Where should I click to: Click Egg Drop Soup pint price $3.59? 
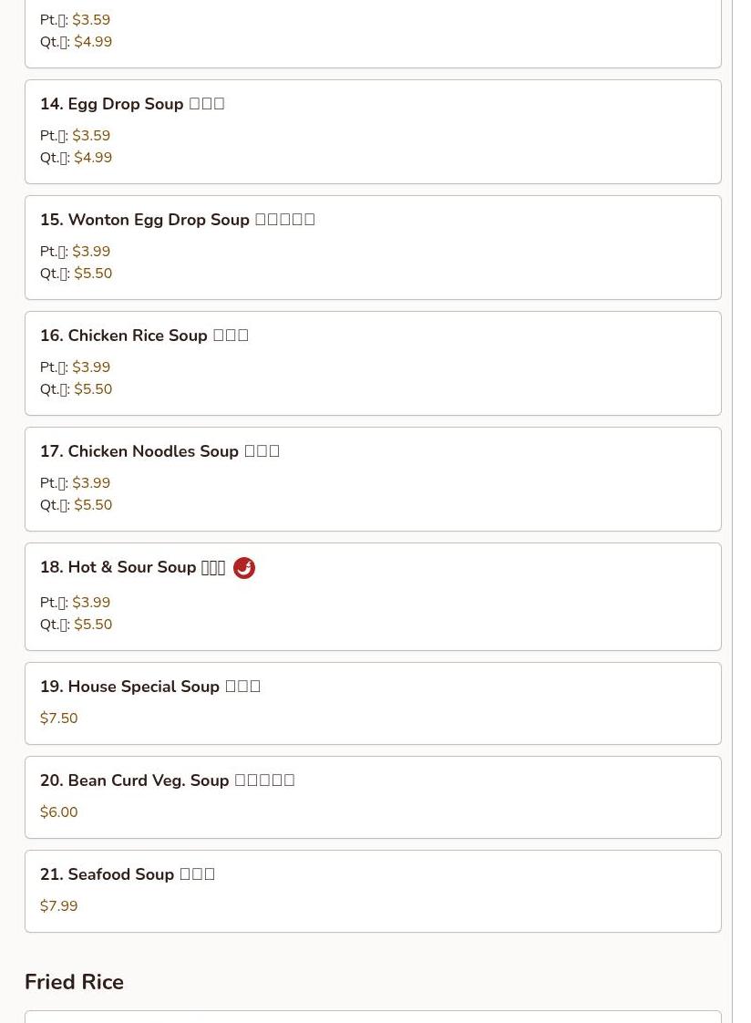(91, 136)
